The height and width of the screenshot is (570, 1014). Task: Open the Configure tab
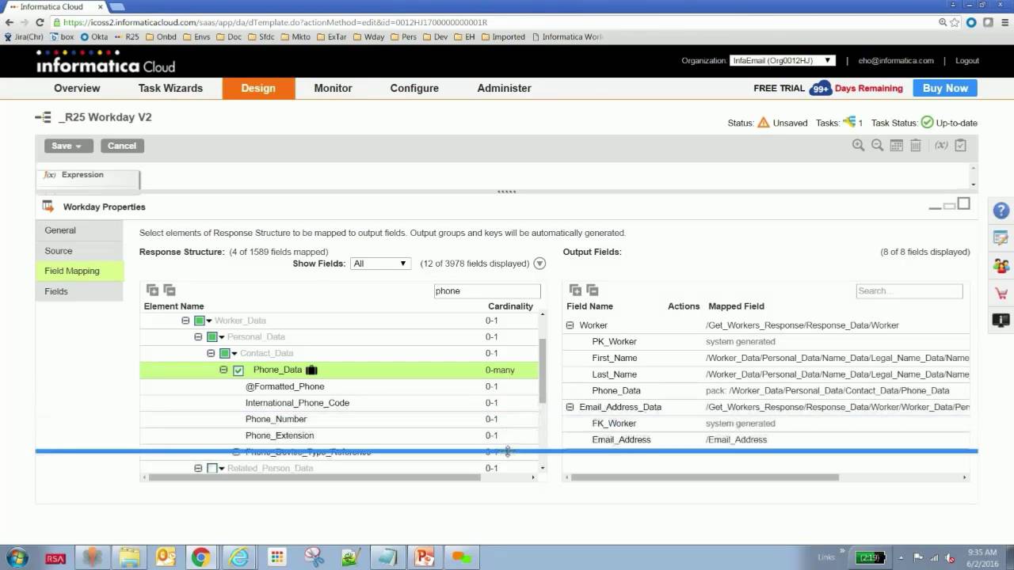coord(414,88)
